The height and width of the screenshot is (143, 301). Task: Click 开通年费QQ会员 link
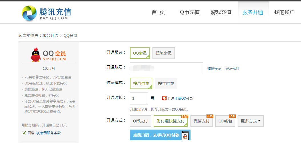(x=180, y=98)
